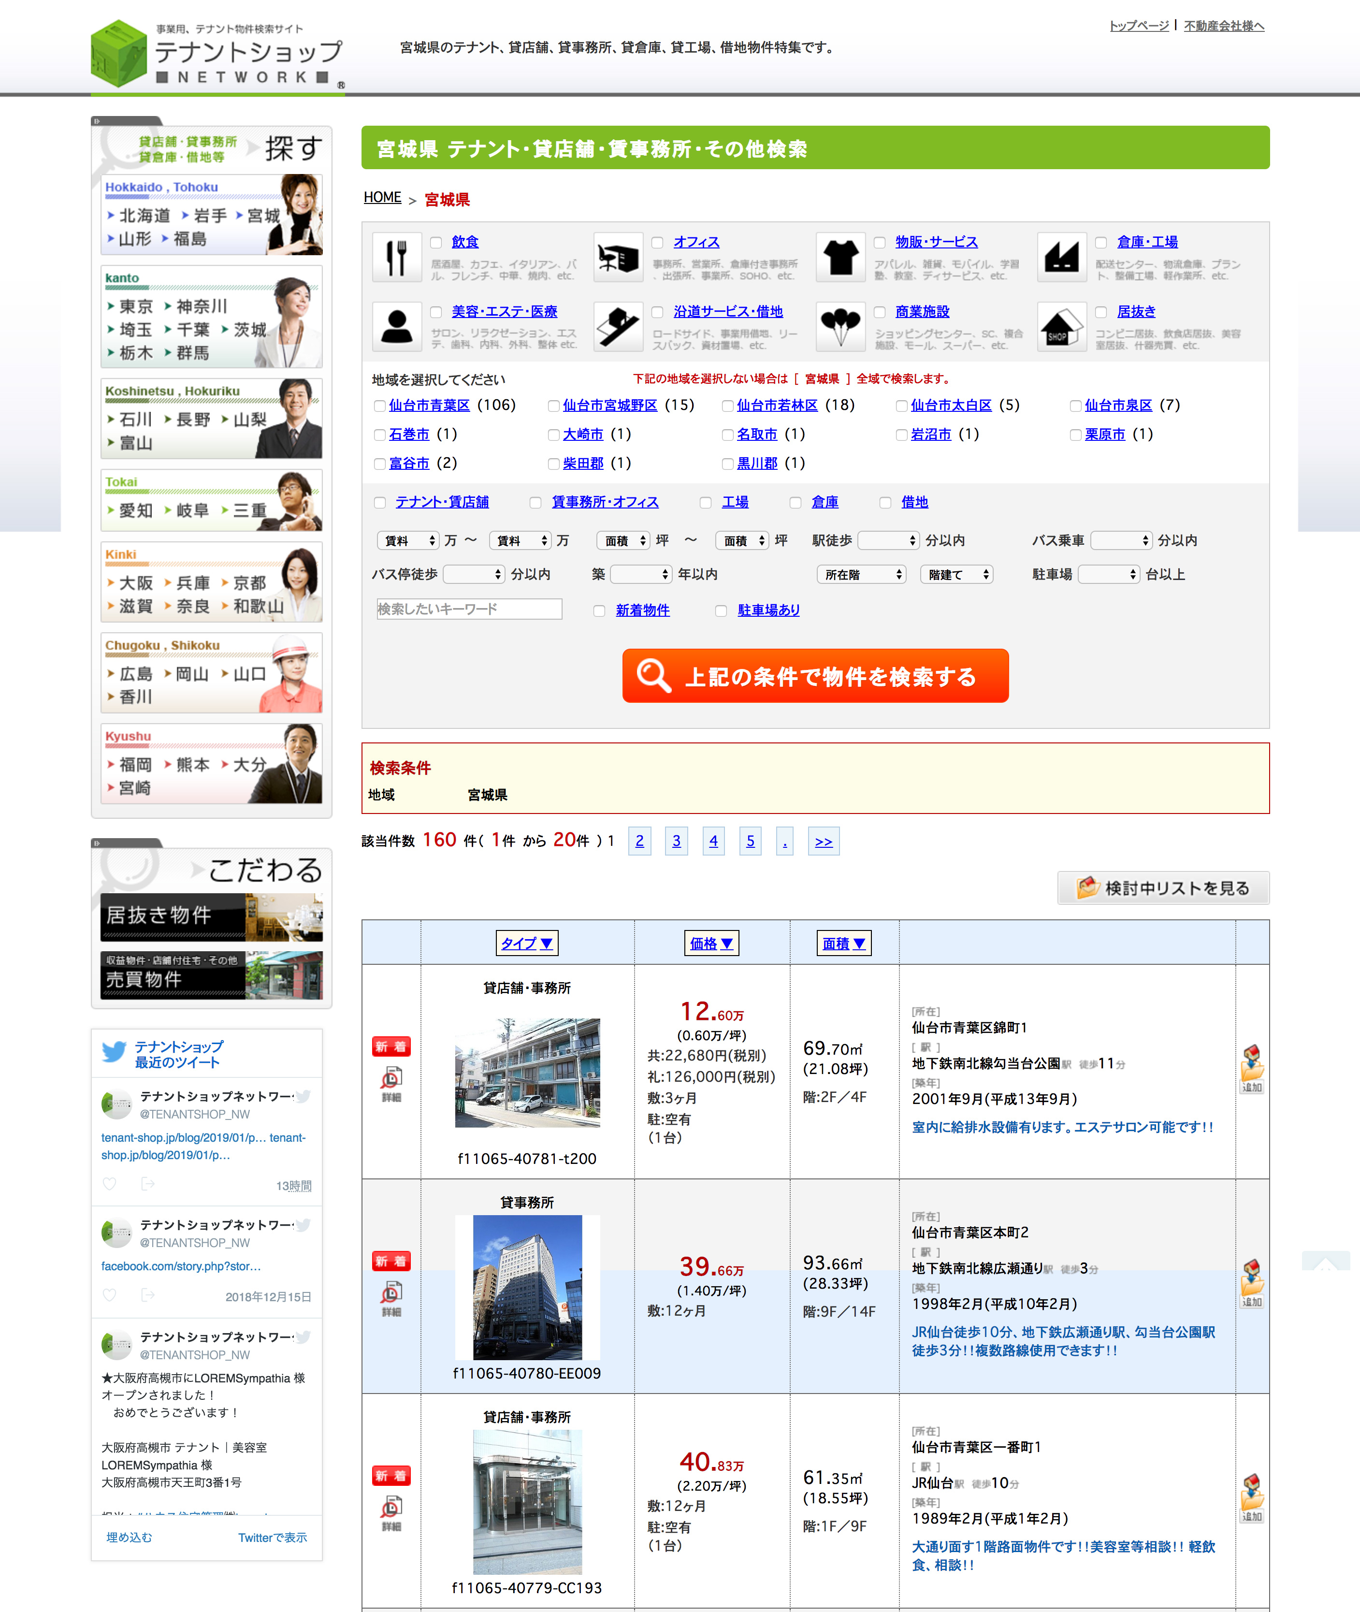Sort results by 面積
The width and height of the screenshot is (1360, 1612).
click(843, 943)
